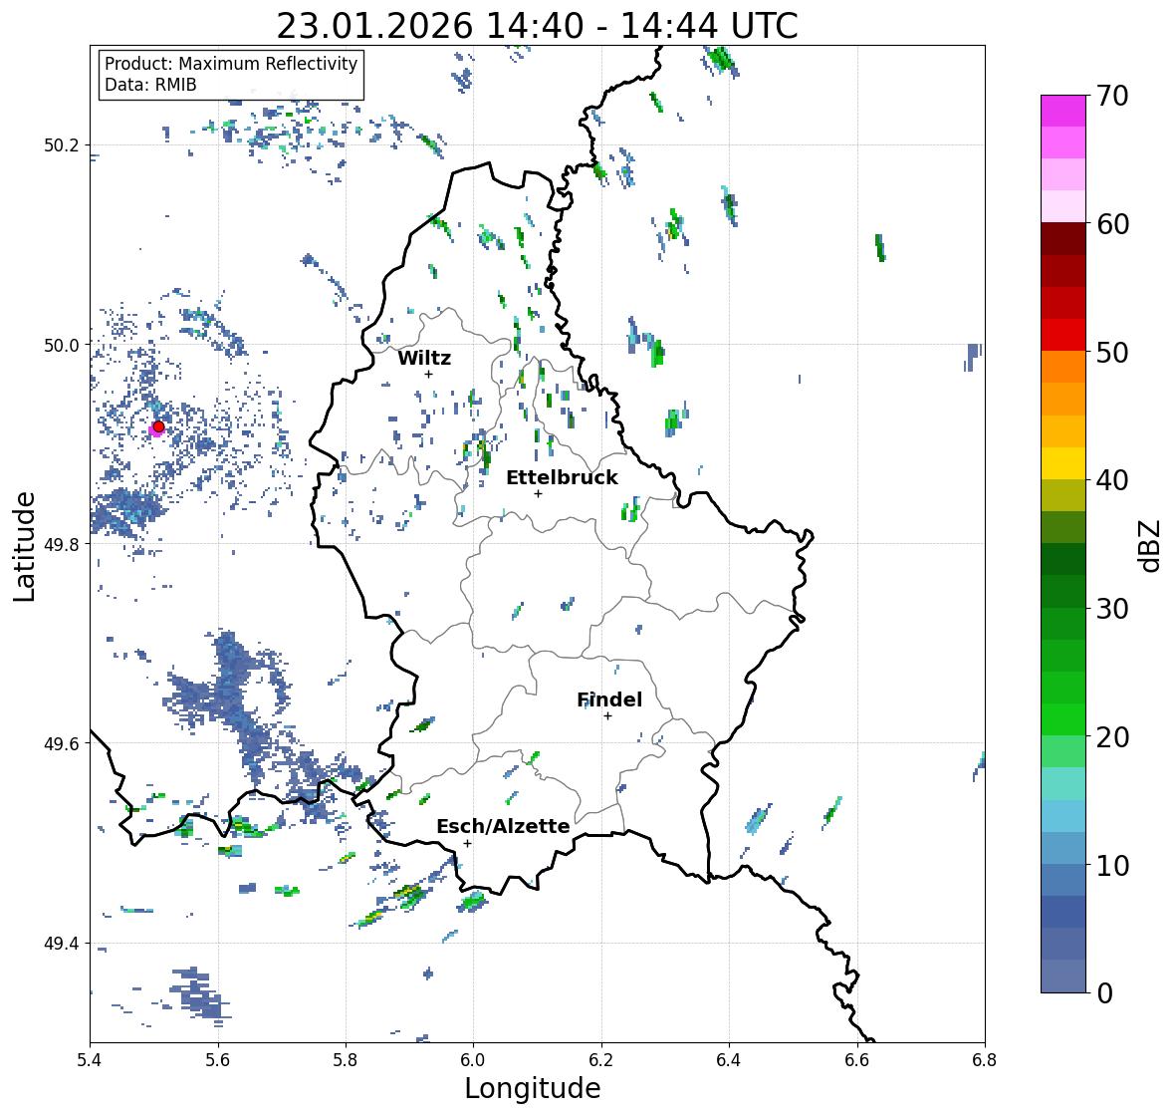Click the 6.0 longitude tick label
1174x1113 pixels.
pyautogui.click(x=473, y=1060)
